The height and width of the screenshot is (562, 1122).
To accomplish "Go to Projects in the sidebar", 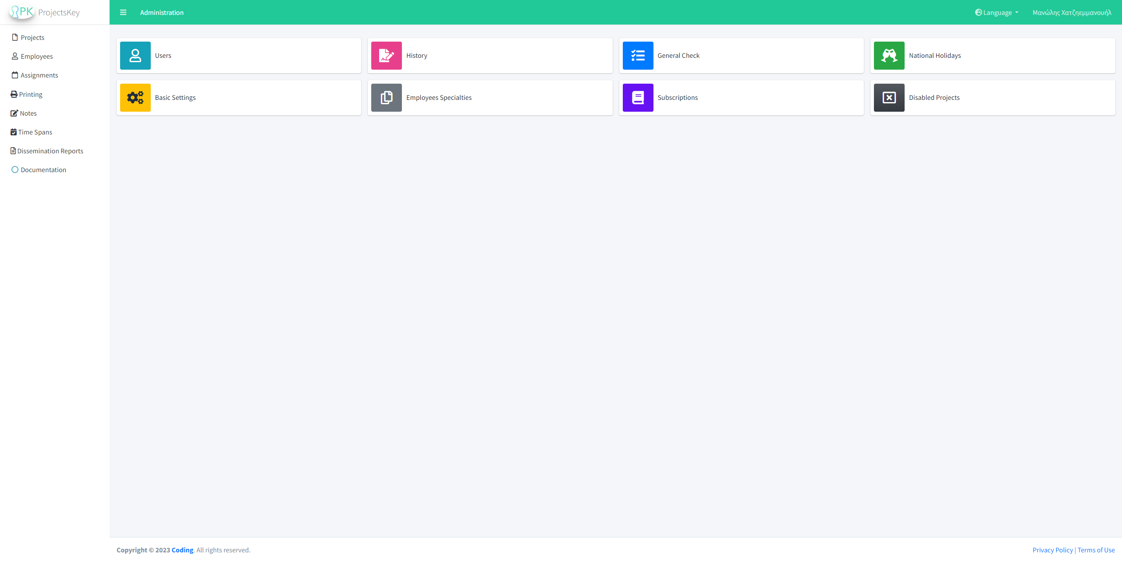I will [32, 38].
